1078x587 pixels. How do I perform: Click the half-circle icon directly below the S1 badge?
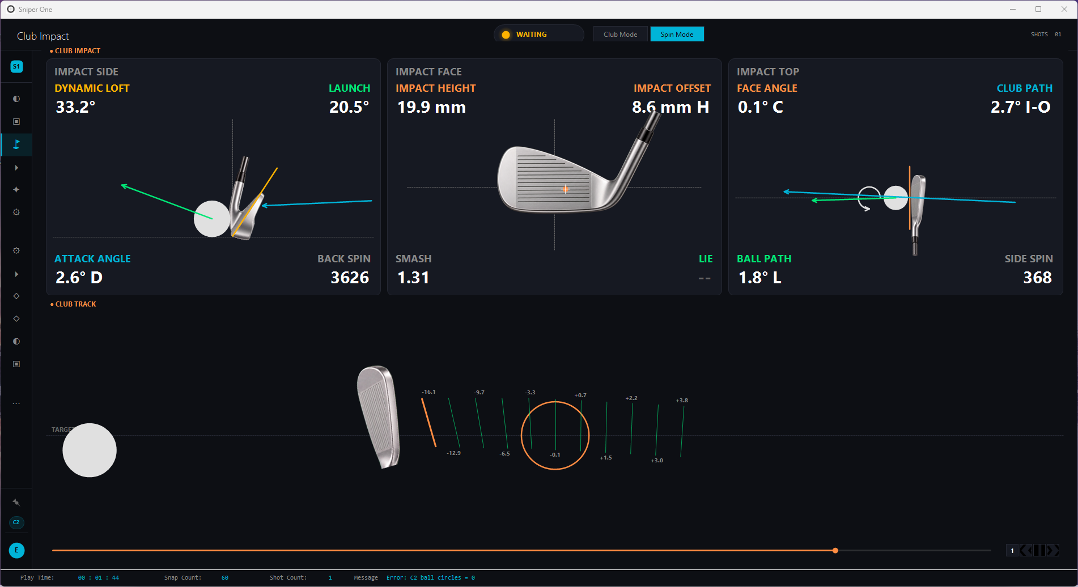(x=16, y=99)
